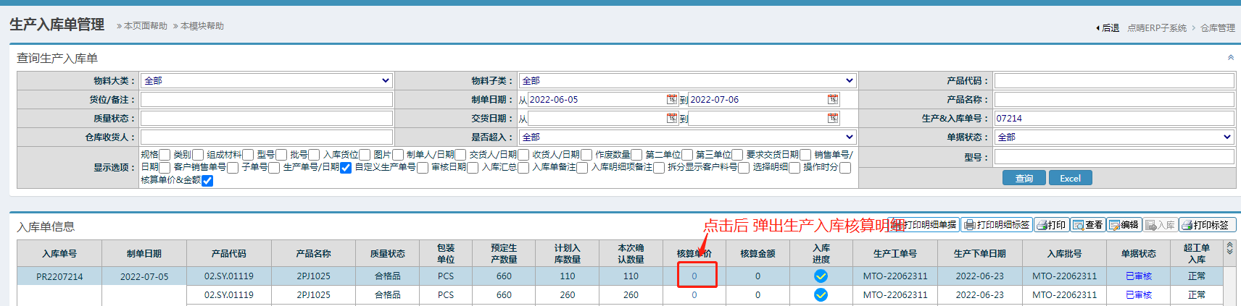Screen dimensions: 1241x306
Task: Click the 核算单价 value 0 in the second row
Action: (x=694, y=294)
